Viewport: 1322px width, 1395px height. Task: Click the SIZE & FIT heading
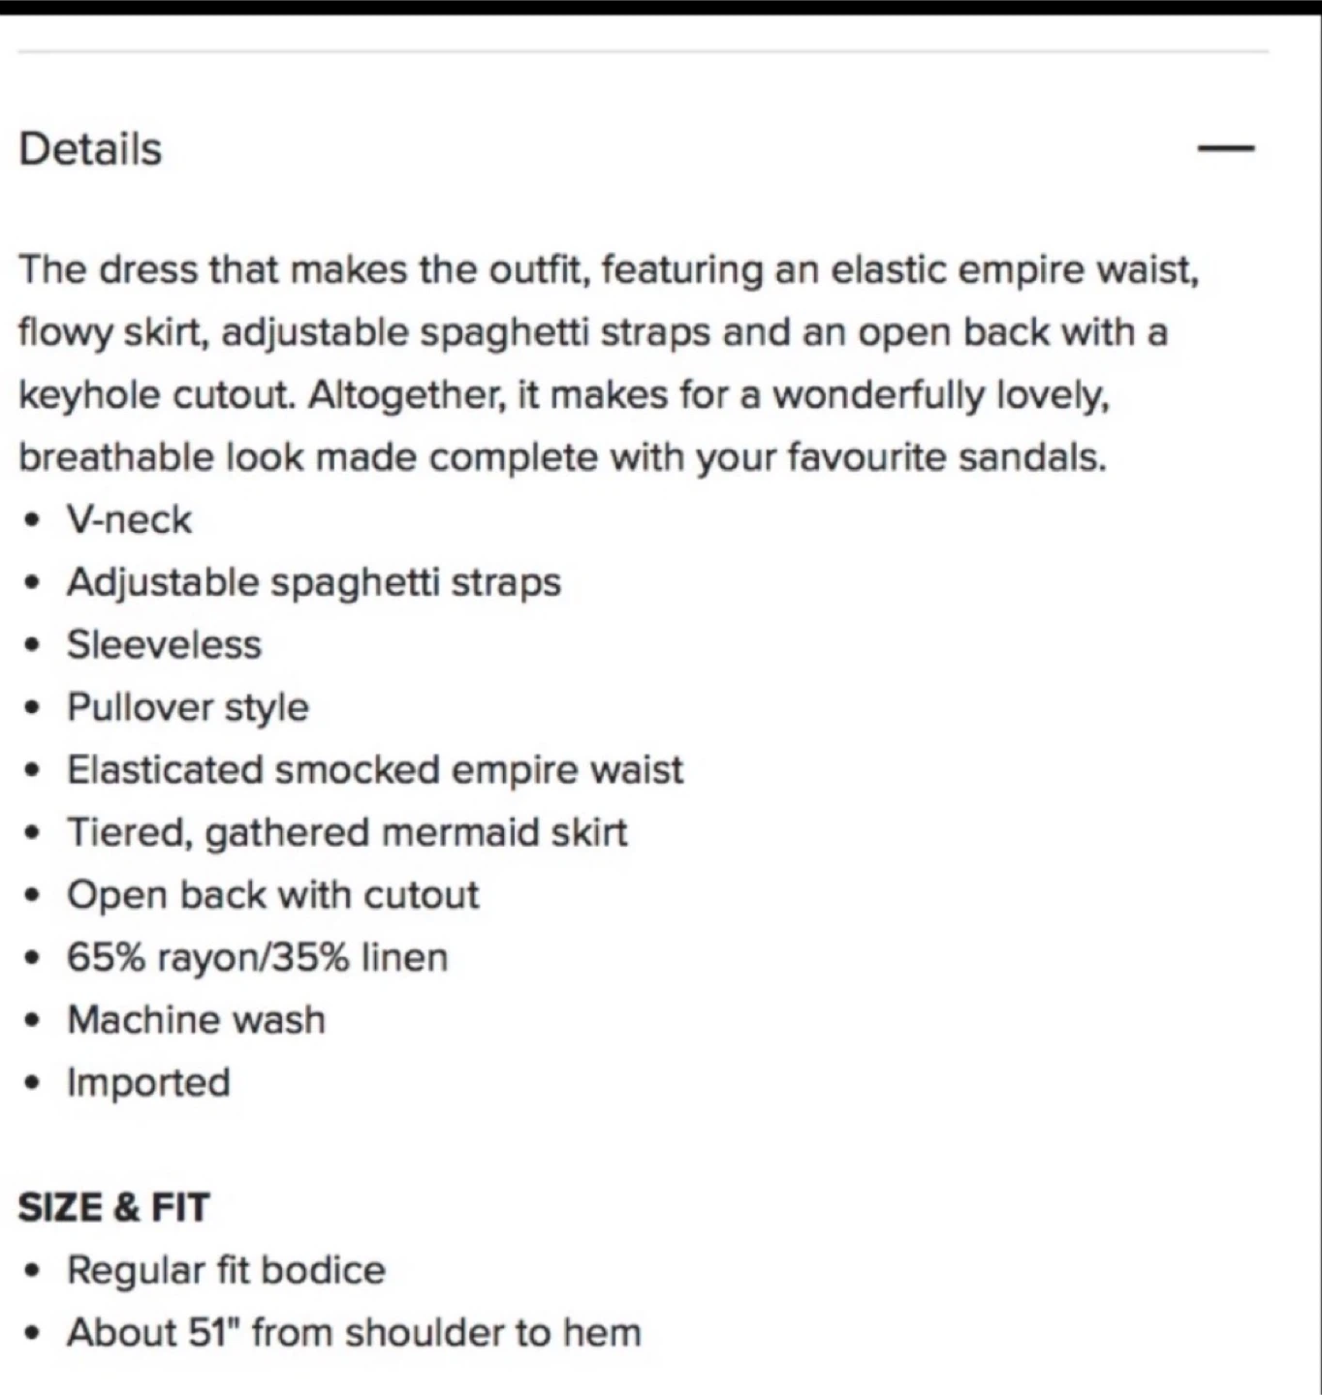coord(113,1208)
